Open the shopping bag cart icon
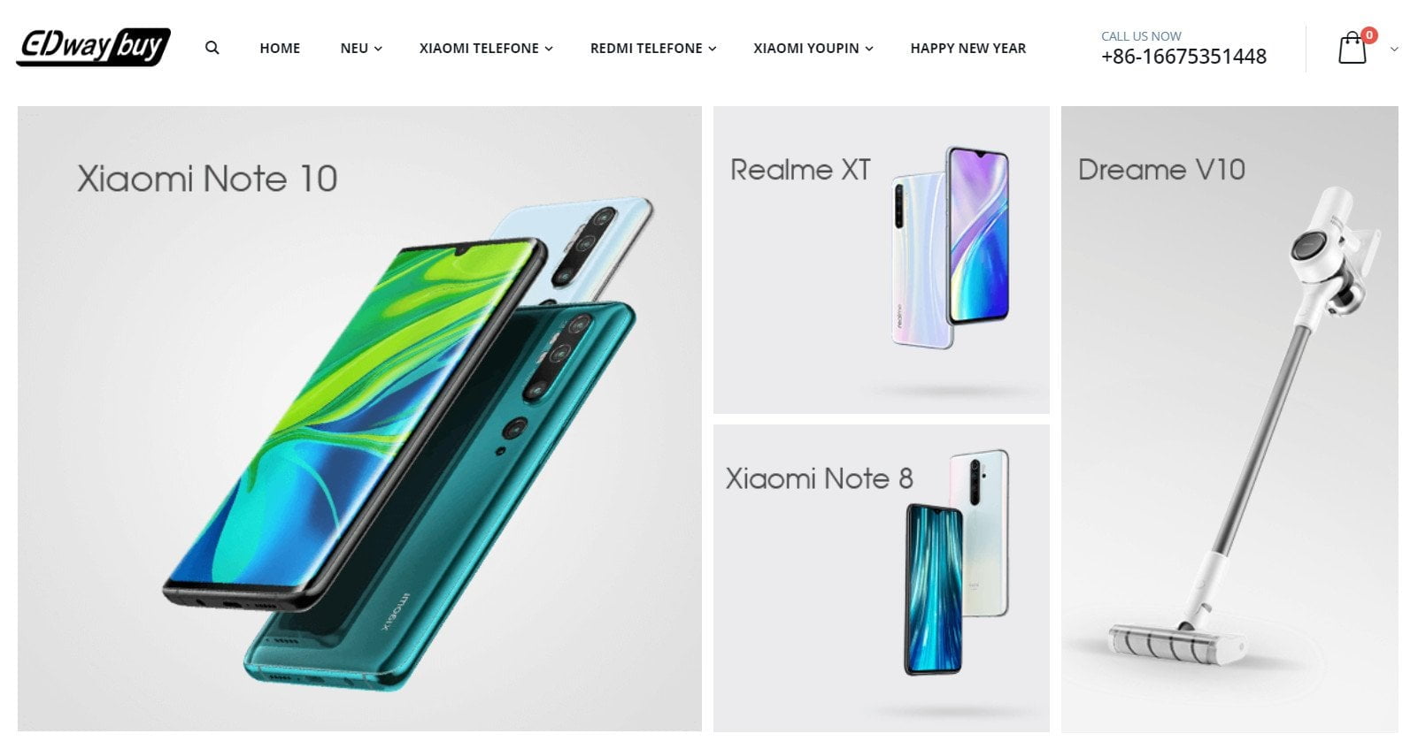 pos(1352,49)
